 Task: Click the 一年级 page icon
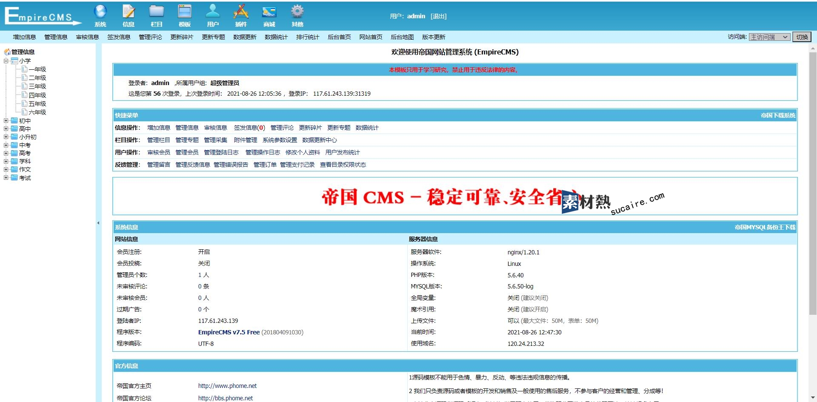(25, 69)
